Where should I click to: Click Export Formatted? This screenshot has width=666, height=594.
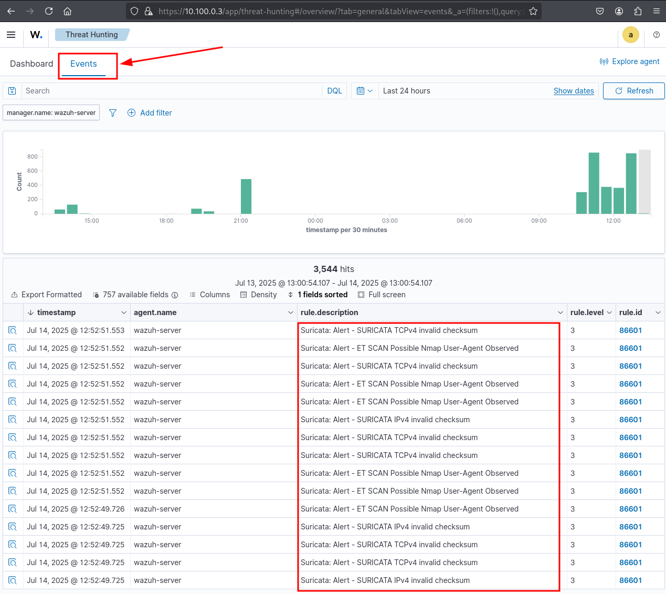pyautogui.click(x=47, y=295)
